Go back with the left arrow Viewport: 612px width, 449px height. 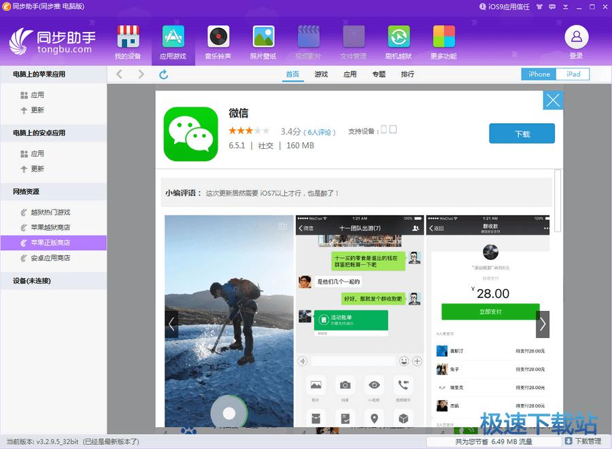120,74
